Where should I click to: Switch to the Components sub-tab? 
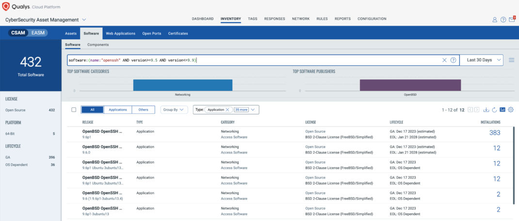point(98,45)
